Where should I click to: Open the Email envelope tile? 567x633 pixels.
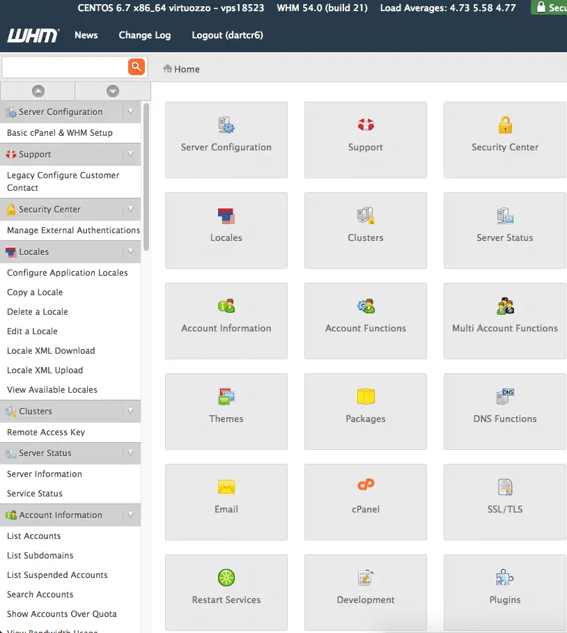pos(226,501)
